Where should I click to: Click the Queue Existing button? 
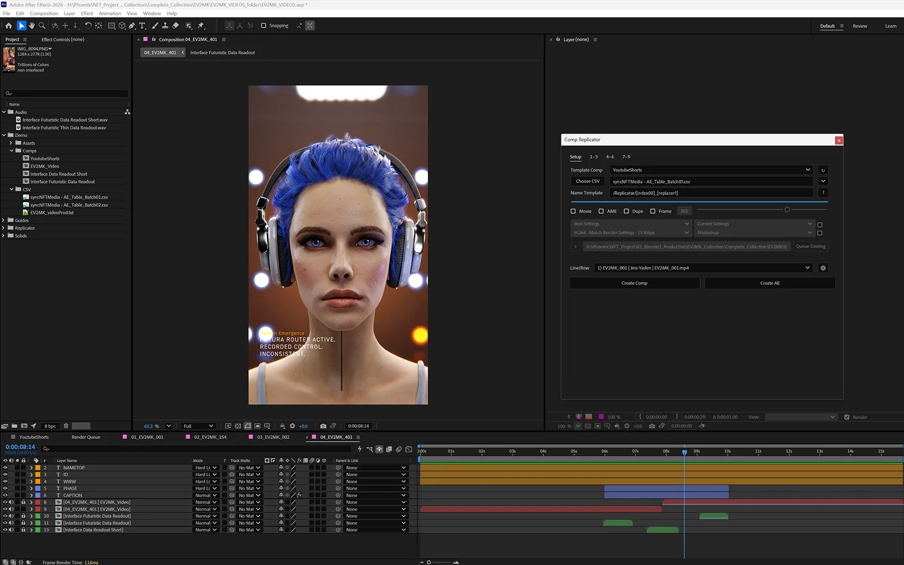click(811, 246)
